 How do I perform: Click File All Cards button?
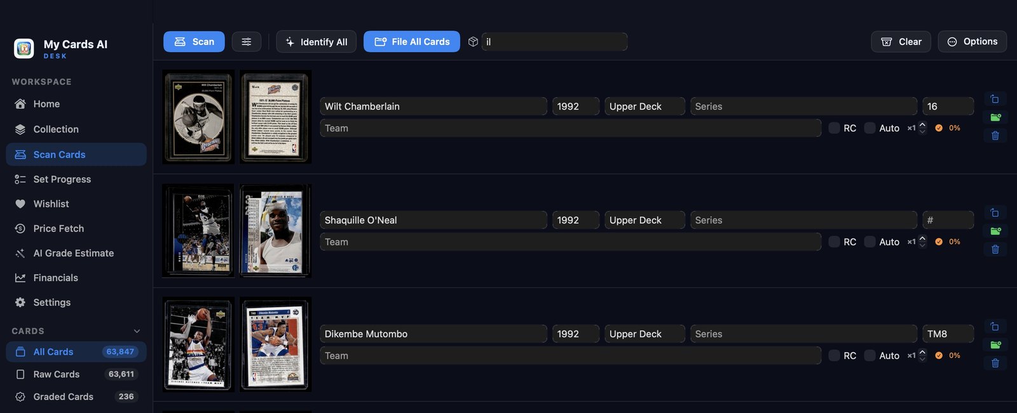point(412,42)
